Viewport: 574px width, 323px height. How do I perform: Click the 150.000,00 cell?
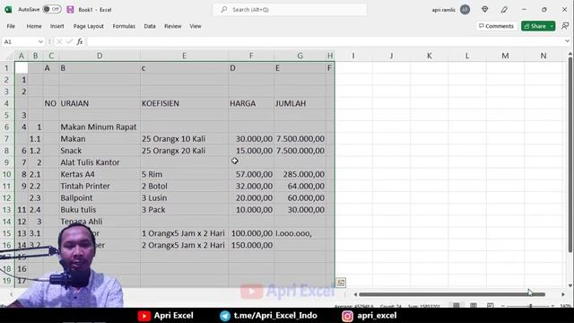(251, 245)
